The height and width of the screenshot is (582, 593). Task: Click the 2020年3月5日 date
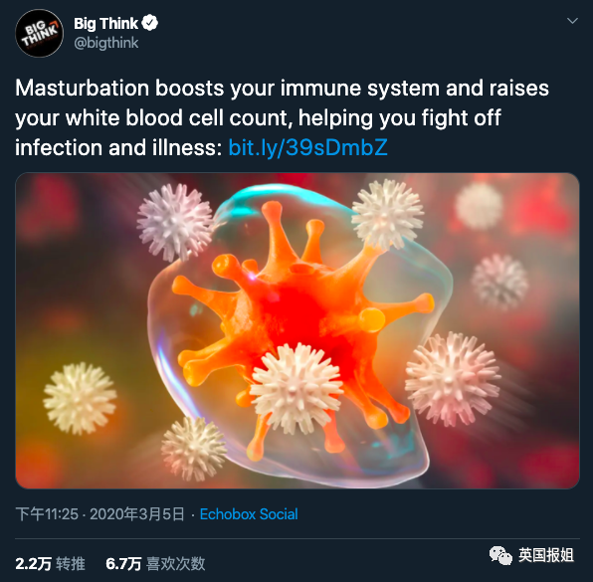137,514
